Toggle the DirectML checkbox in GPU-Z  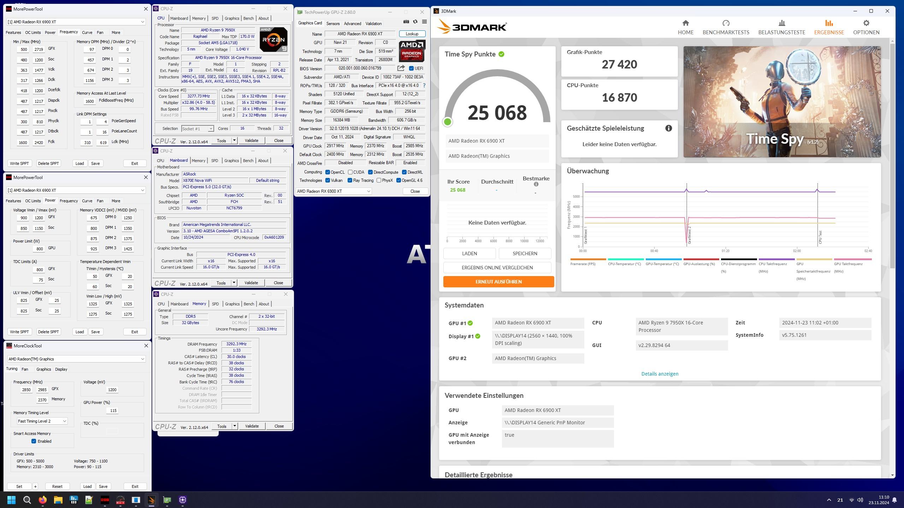404,172
